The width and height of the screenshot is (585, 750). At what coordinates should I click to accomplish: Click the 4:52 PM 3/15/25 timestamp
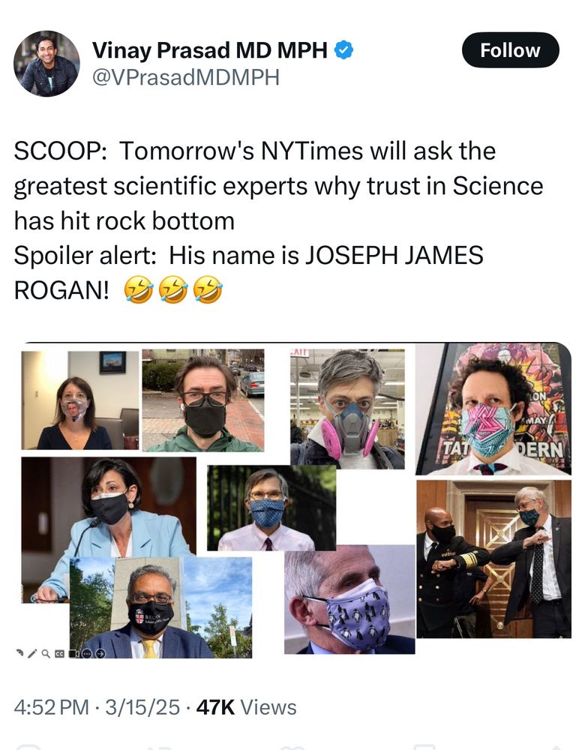[97, 707]
